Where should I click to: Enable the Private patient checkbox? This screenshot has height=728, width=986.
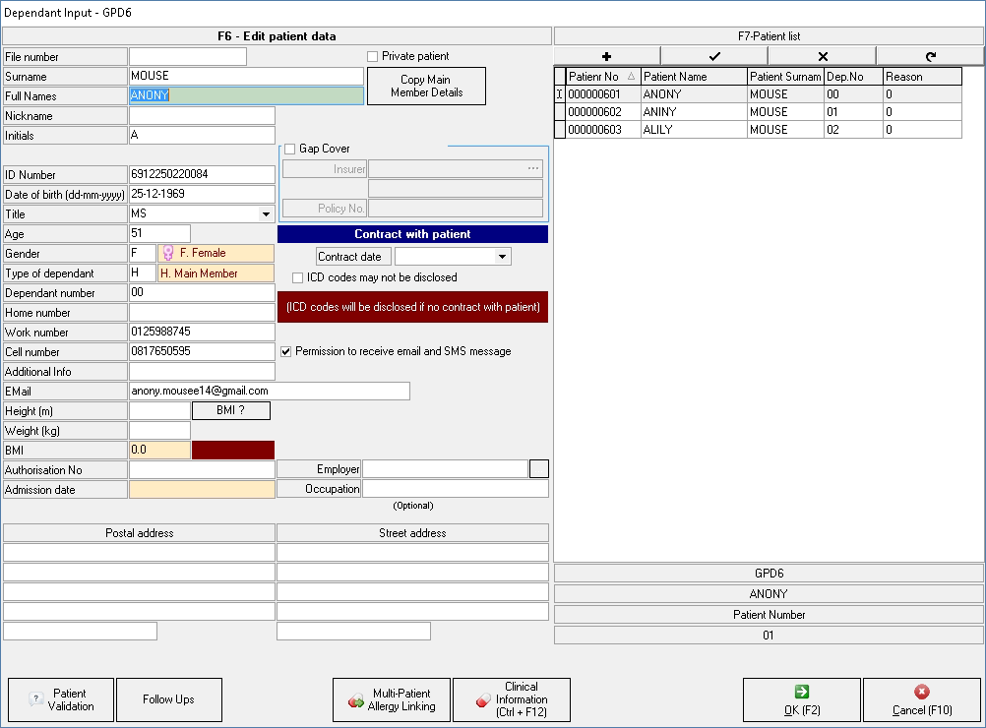click(373, 57)
